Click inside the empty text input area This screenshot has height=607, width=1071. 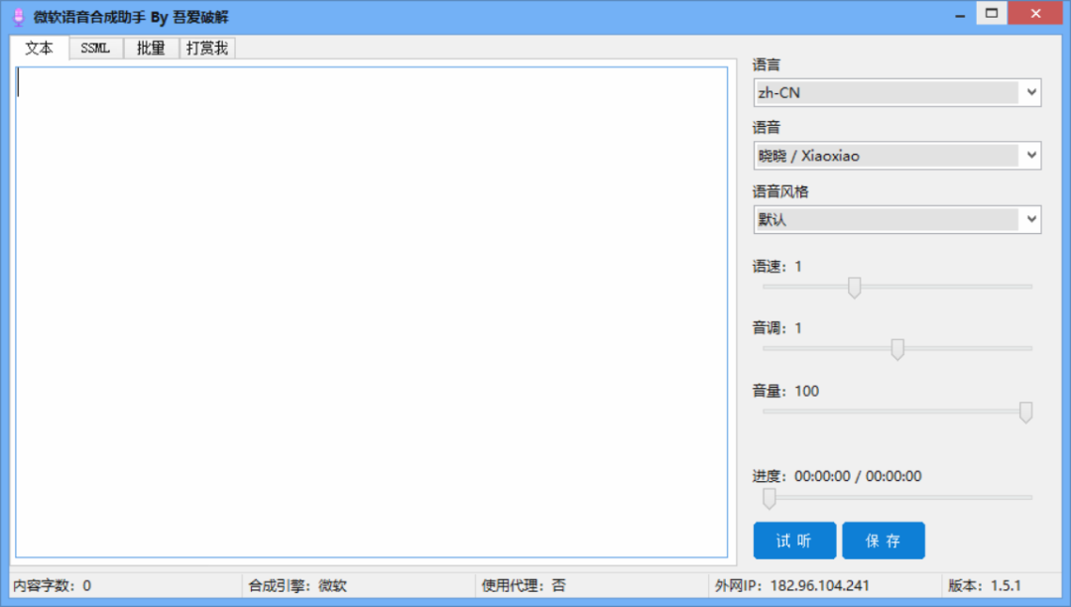pyautogui.click(x=372, y=298)
